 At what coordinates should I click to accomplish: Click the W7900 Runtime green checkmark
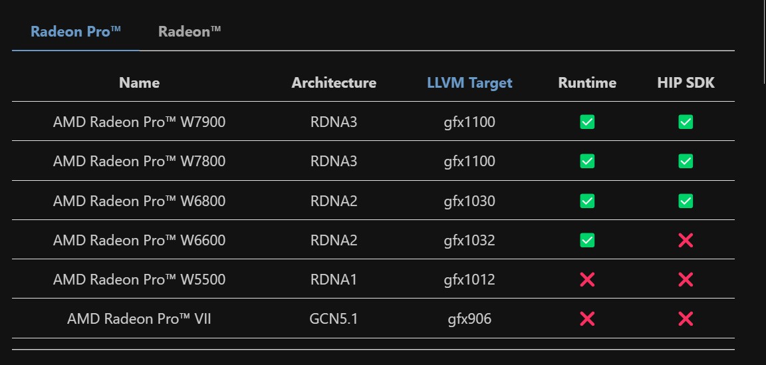587,122
